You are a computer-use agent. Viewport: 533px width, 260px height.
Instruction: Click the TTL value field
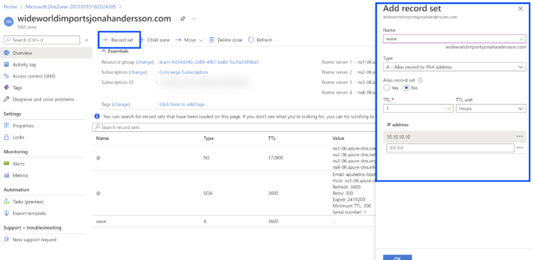pyautogui.click(x=418, y=109)
